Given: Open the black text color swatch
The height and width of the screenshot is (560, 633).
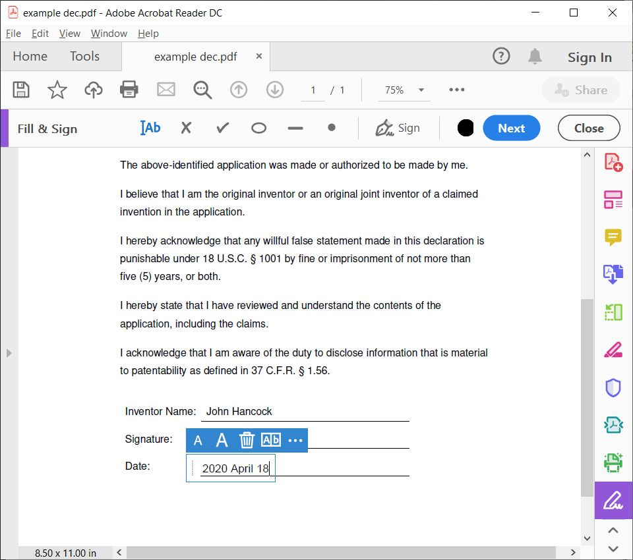Looking at the screenshot, I should coord(466,128).
